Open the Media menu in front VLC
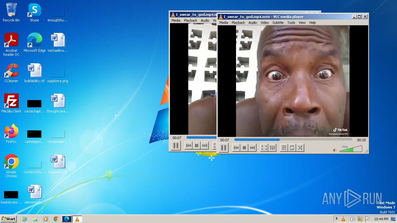397x223 pixels. coord(224,23)
